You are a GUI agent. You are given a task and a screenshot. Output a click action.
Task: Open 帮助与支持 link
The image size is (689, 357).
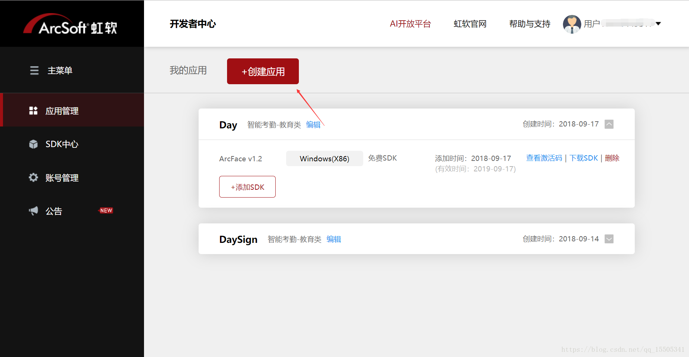530,24
